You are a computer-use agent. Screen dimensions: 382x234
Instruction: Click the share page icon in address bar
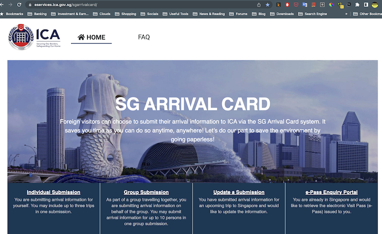259,4
